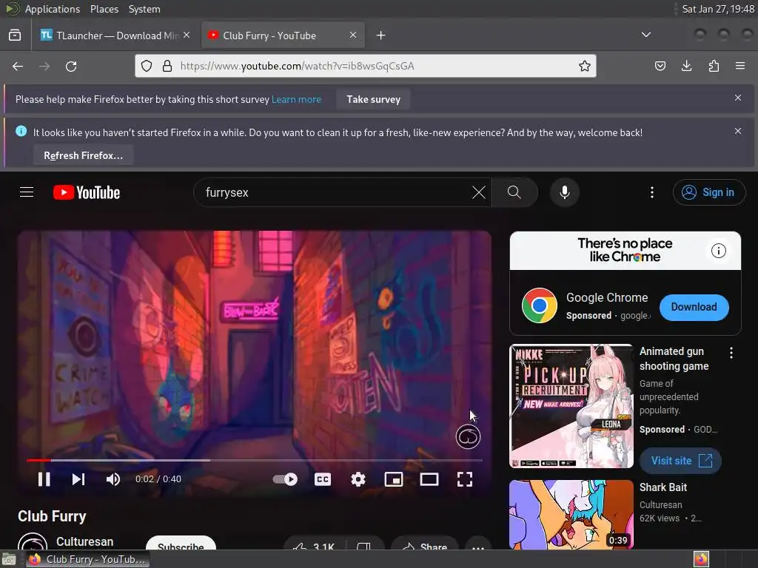The image size is (758, 568).
Task: Reload the current page
Action: [x=71, y=66]
